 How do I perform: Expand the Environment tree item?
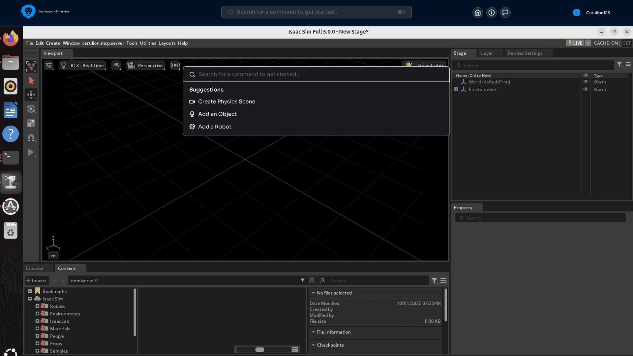coord(456,89)
